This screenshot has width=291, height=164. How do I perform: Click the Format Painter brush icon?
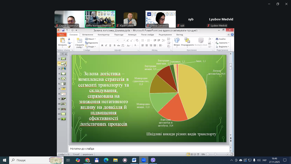pyautogui.click(x=69, y=47)
